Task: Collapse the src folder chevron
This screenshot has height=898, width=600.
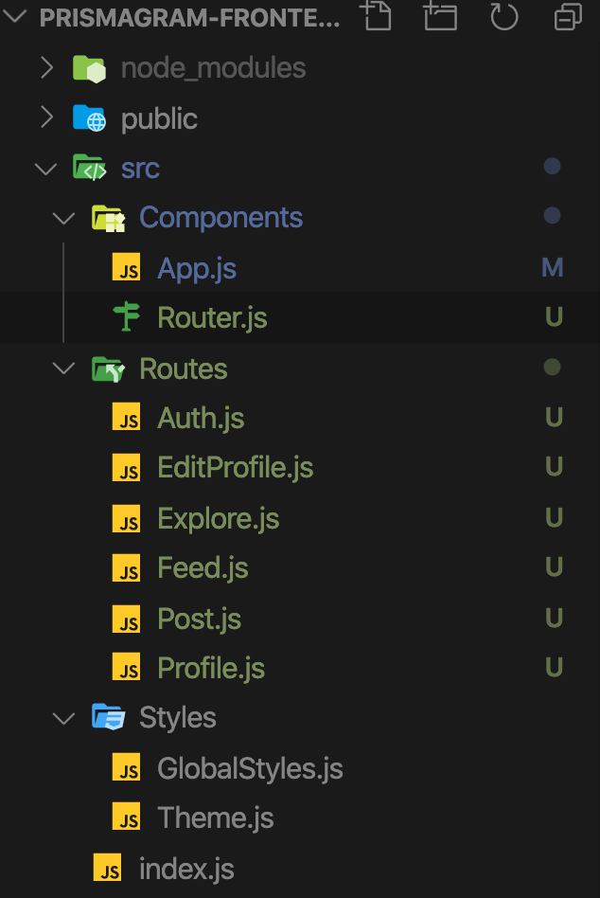Action: [45, 169]
